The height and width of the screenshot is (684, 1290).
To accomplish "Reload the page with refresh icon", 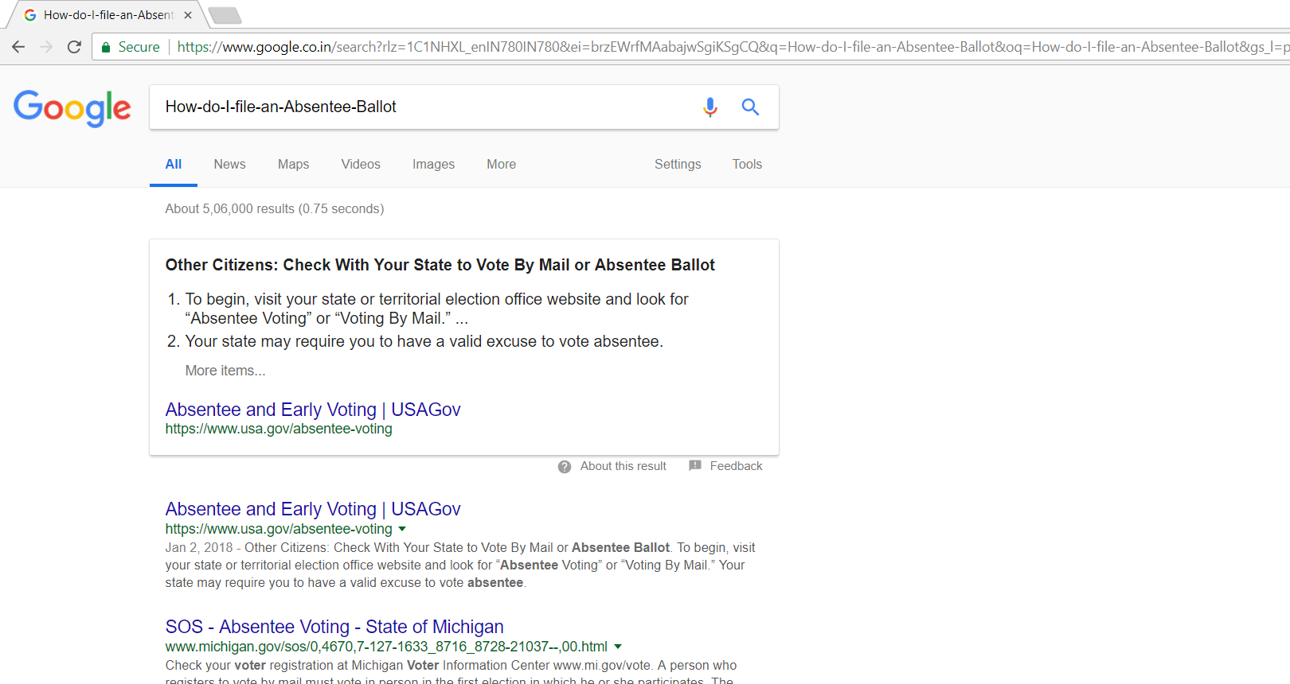I will click(x=74, y=47).
